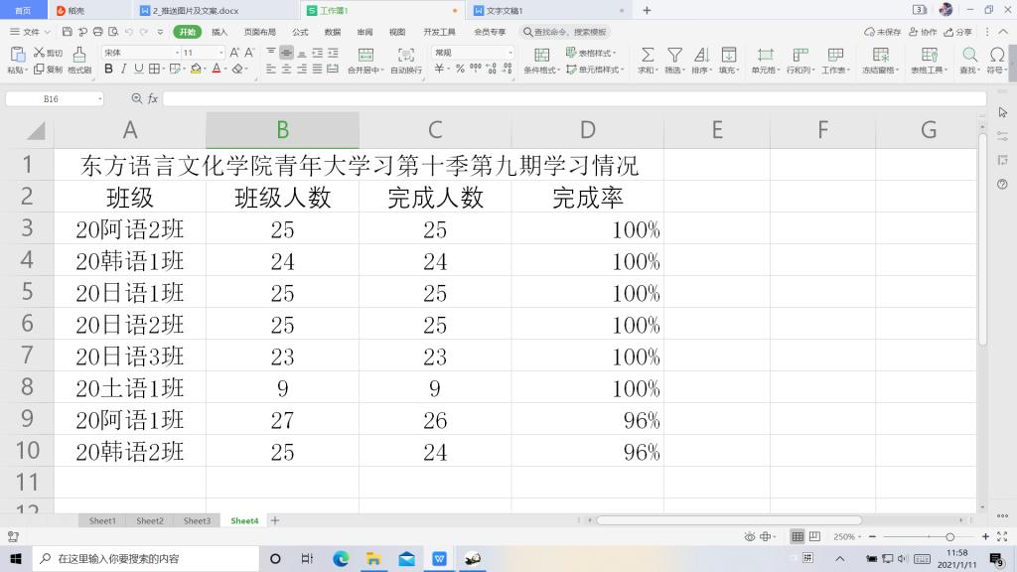Image resolution: width=1017 pixels, height=572 pixels.
Task: Toggle Bold formatting
Action: coord(109,70)
